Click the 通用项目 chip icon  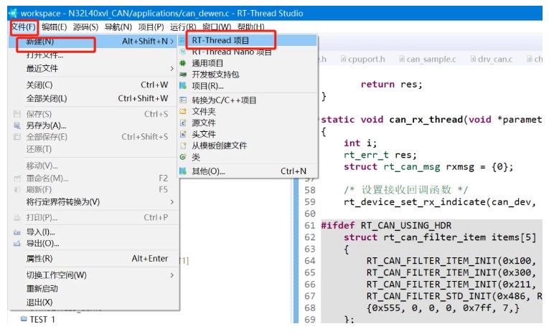183,63
